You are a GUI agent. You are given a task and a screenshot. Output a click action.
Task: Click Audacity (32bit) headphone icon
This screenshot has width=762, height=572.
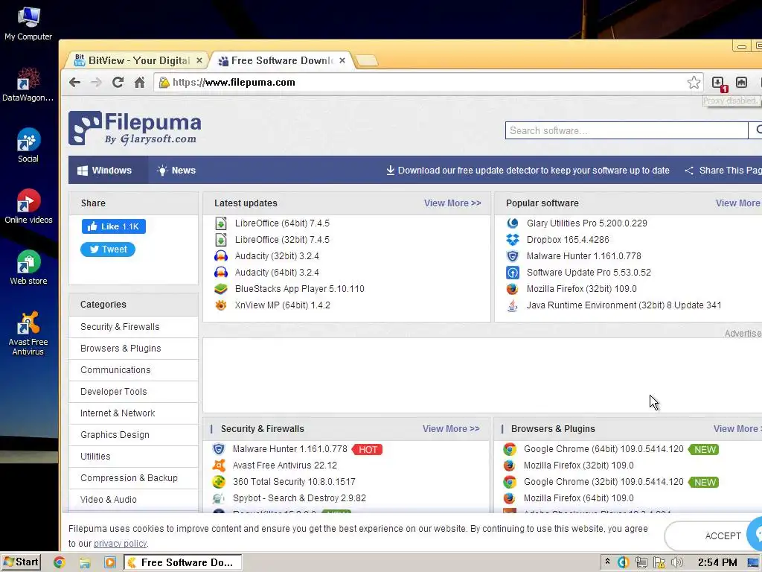click(220, 256)
